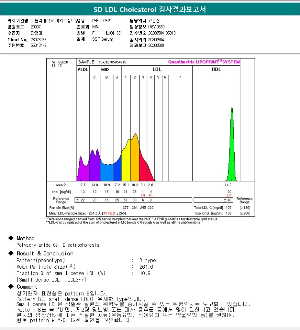Viewport: 300px width, 330px height.
Task: Select sample ID "10-012785054710"
Action: pyautogui.click(x=112, y=62)
